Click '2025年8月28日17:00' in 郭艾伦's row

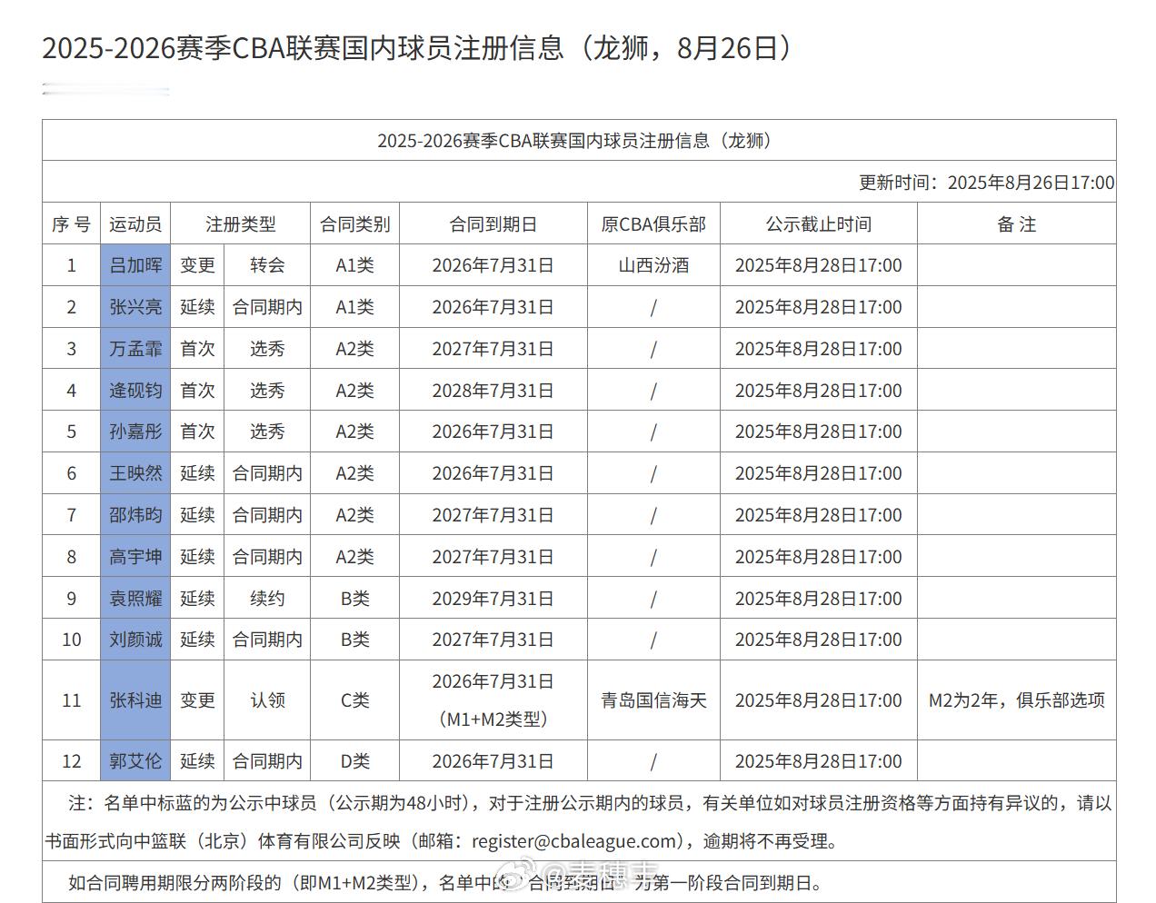[819, 761]
